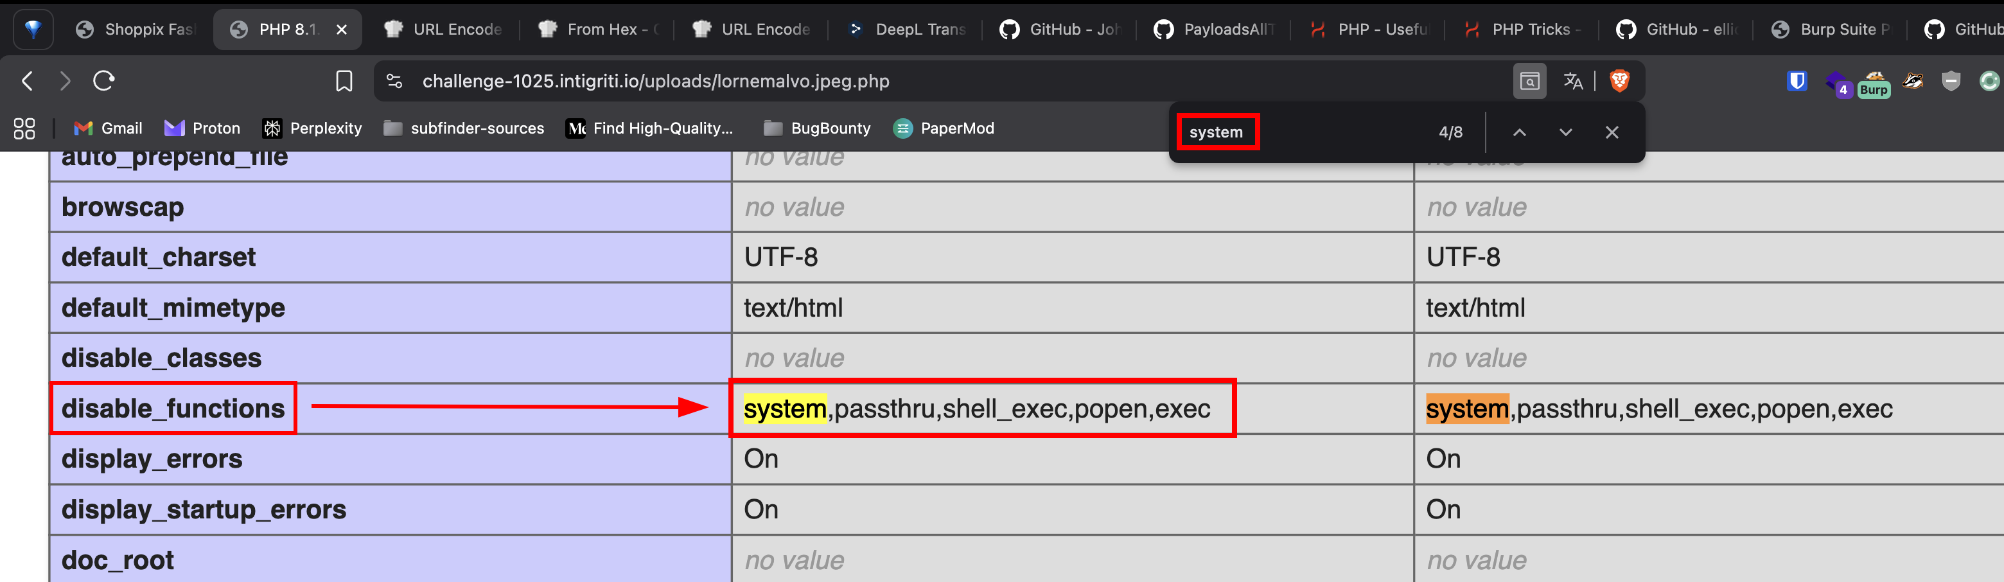The width and height of the screenshot is (2004, 582).
Task: Click the translate page icon
Action: click(x=1573, y=81)
